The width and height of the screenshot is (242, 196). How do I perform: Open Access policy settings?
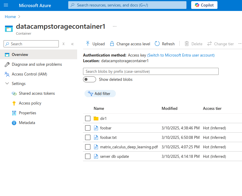(x=30, y=103)
